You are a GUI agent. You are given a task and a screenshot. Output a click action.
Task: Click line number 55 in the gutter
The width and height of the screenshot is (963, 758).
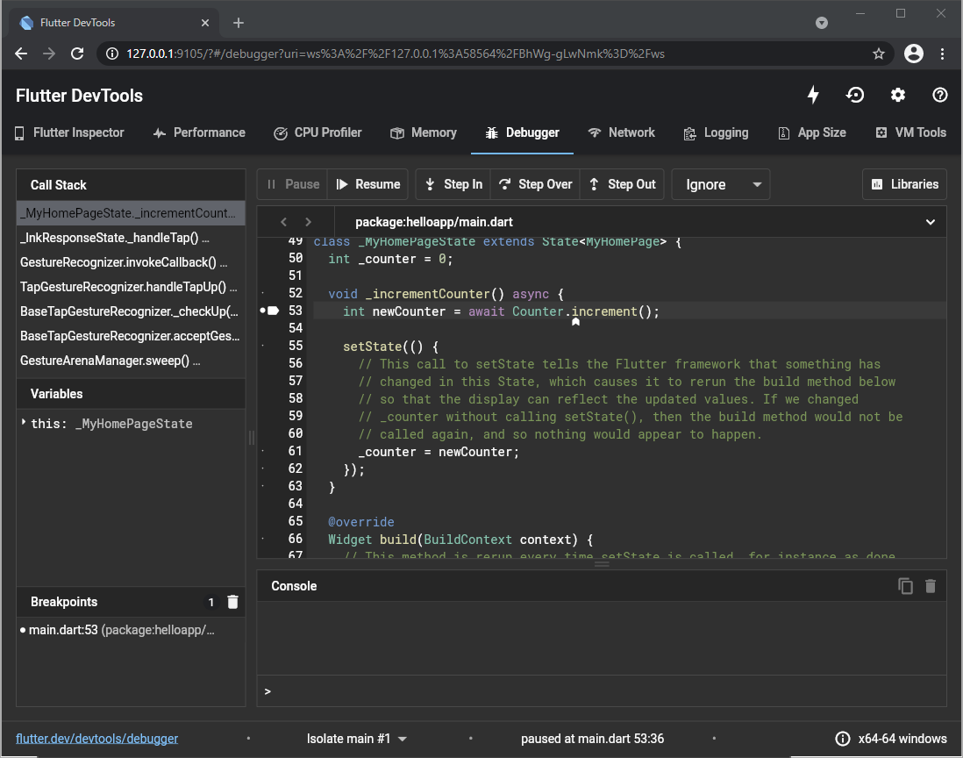click(296, 346)
